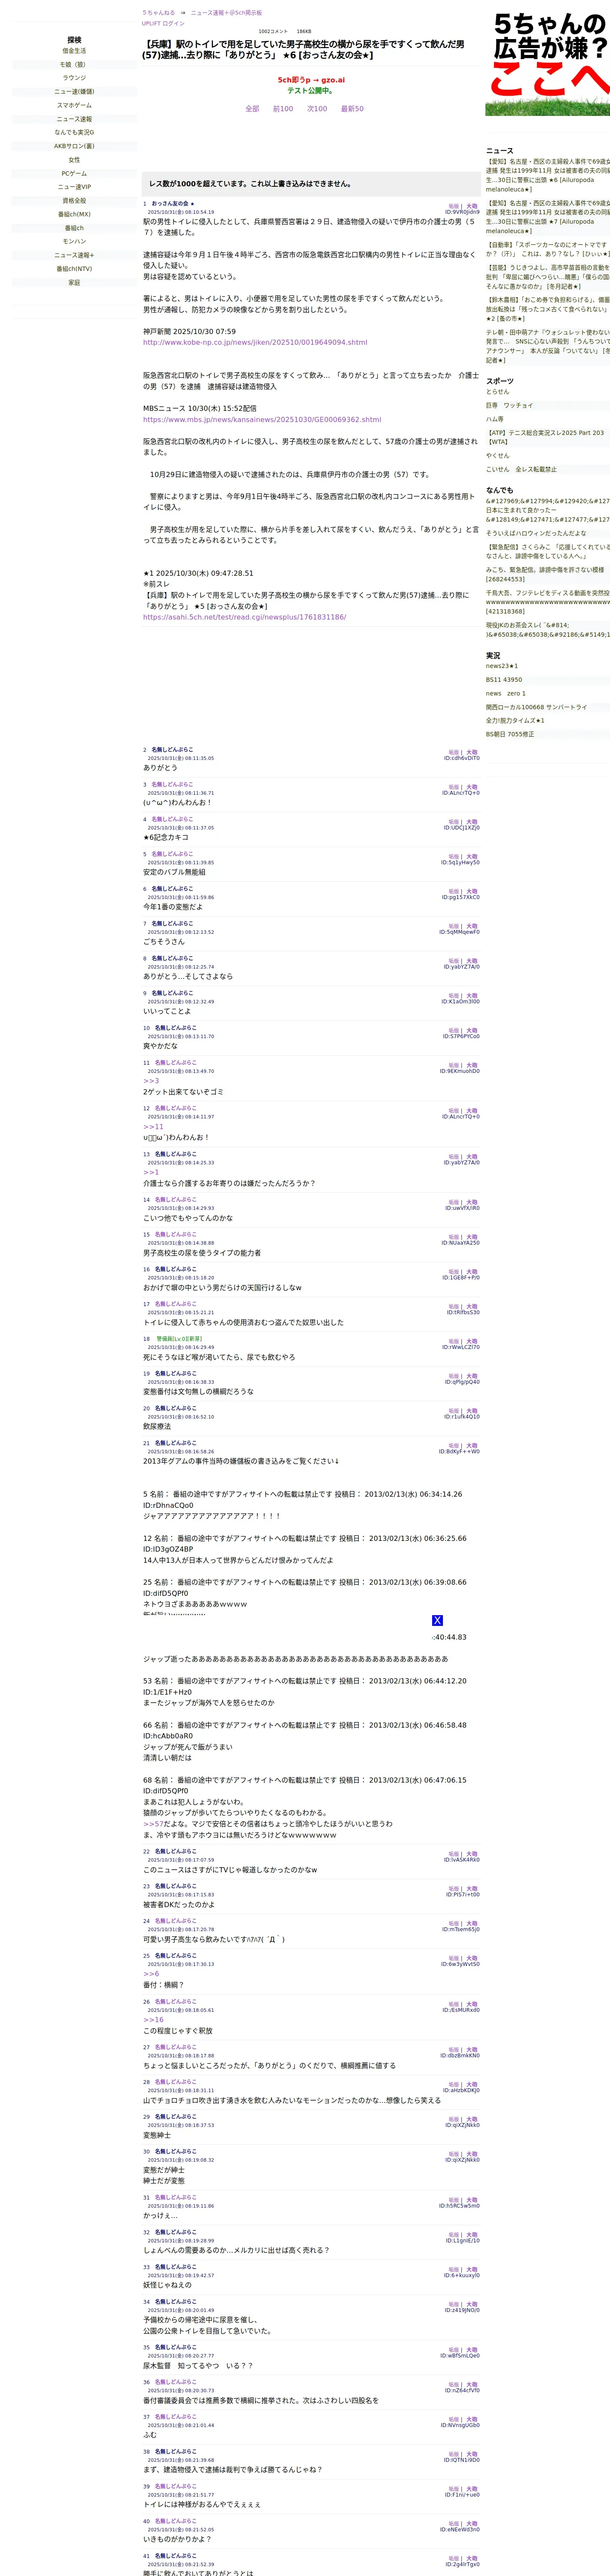Open the kobe-np.co.jp news URL
This screenshot has width=610, height=2576.
255,342
